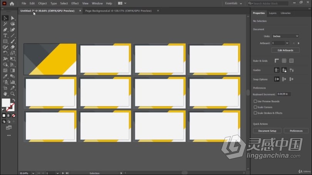This screenshot has width=312, height=175.
Task: Open the Window menu
Action: click(x=97, y=3)
